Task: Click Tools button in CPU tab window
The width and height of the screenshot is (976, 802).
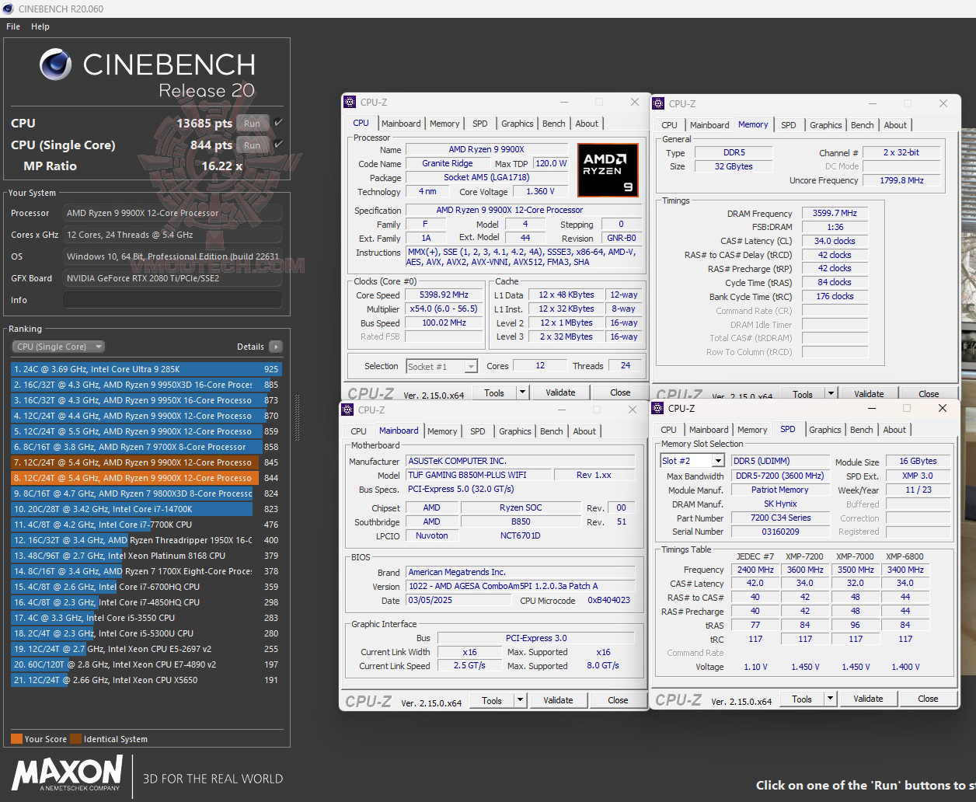Action: [x=494, y=392]
